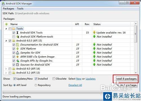Click the Sources for Android SDK icon

click(17, 65)
